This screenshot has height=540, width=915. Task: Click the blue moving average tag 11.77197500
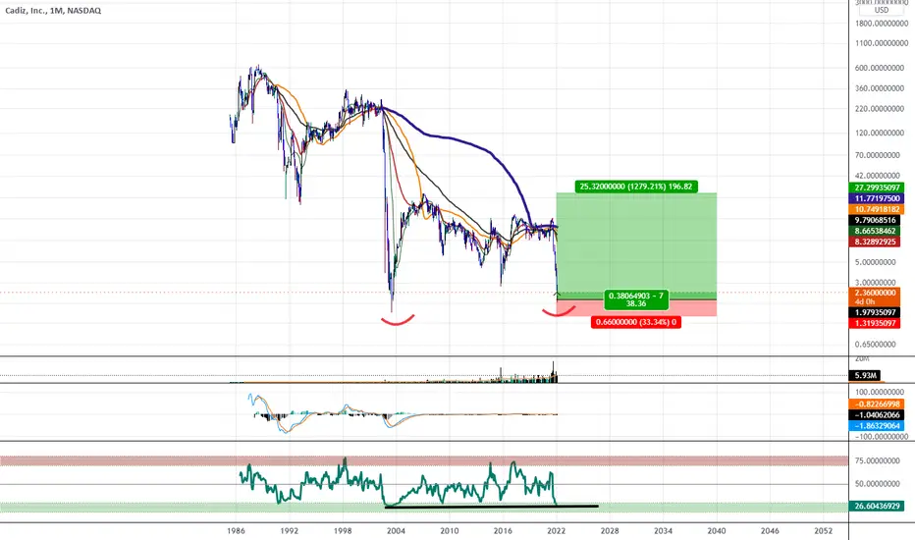(x=879, y=198)
